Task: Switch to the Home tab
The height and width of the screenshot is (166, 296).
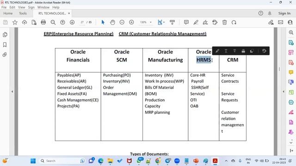Action: pos(8,13)
